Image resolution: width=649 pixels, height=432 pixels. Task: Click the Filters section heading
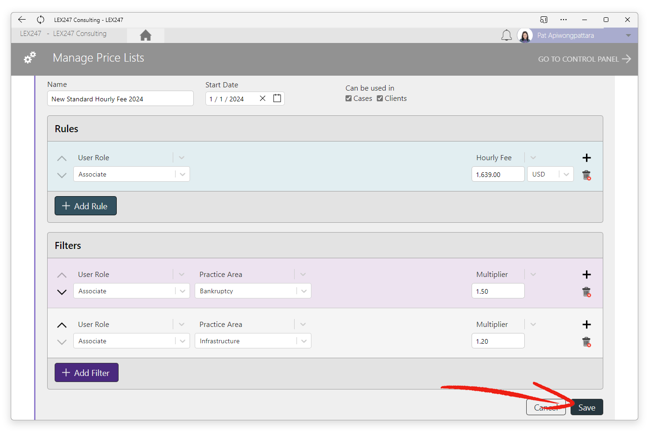68,246
